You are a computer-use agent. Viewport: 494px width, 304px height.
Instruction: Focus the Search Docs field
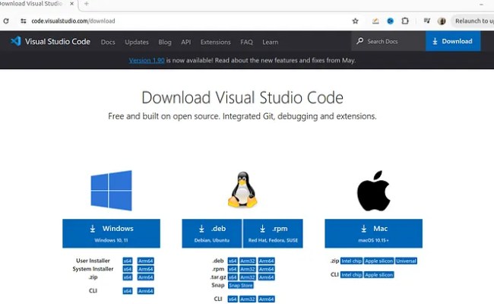[388, 41]
